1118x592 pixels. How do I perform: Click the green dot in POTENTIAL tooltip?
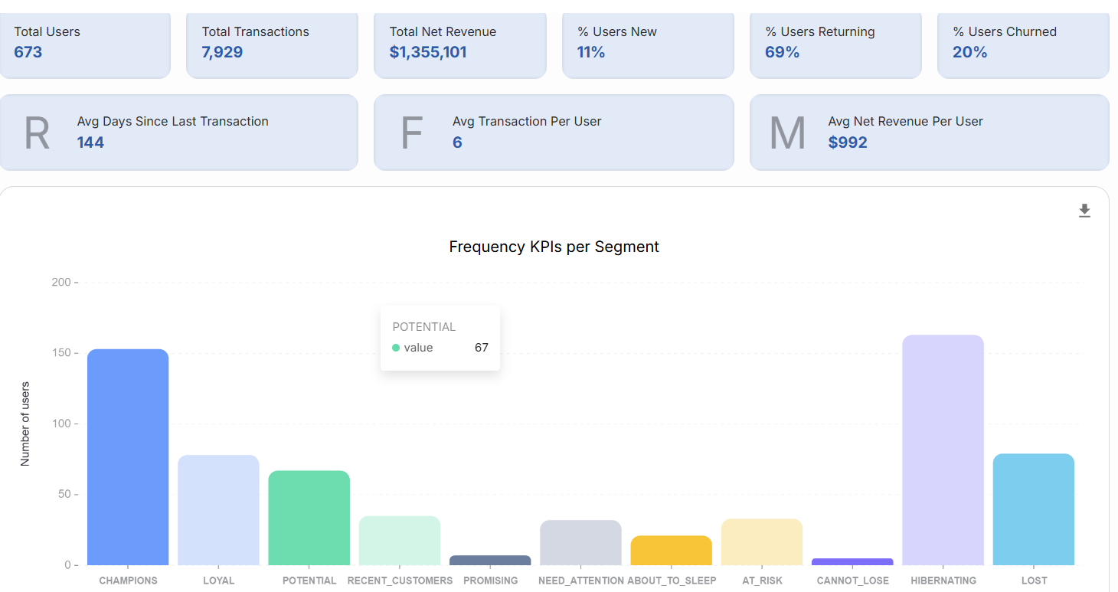[396, 348]
